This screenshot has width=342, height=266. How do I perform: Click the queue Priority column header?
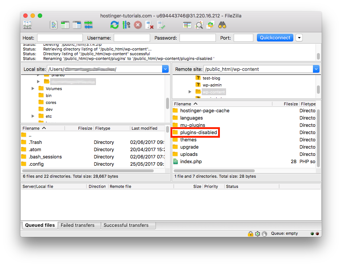pyautogui.click(x=214, y=186)
